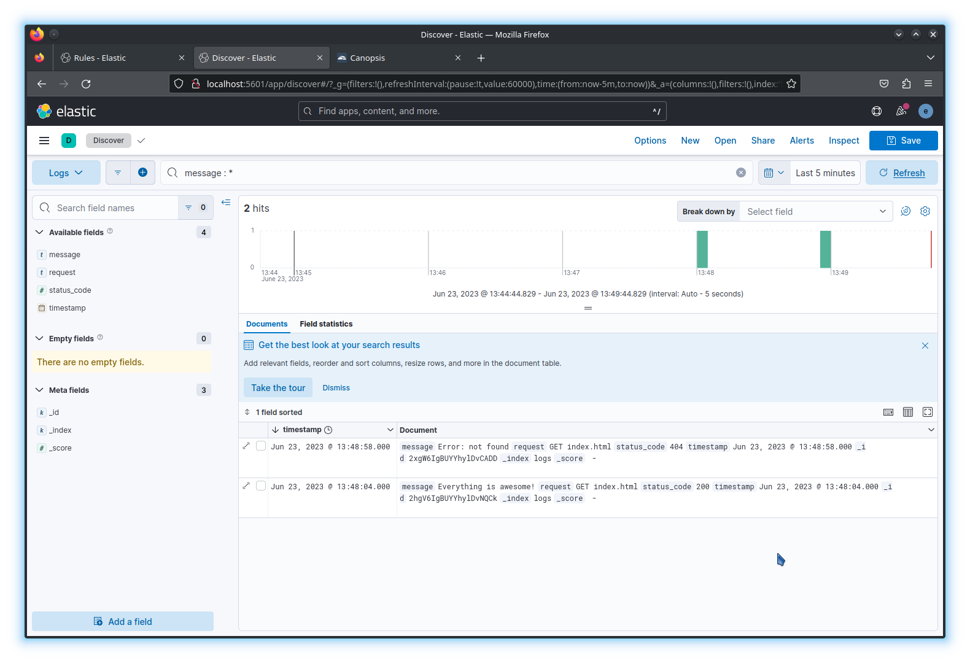Viewport: 970px width, 663px height.
Task: Open the display options table icon
Action: [908, 412]
